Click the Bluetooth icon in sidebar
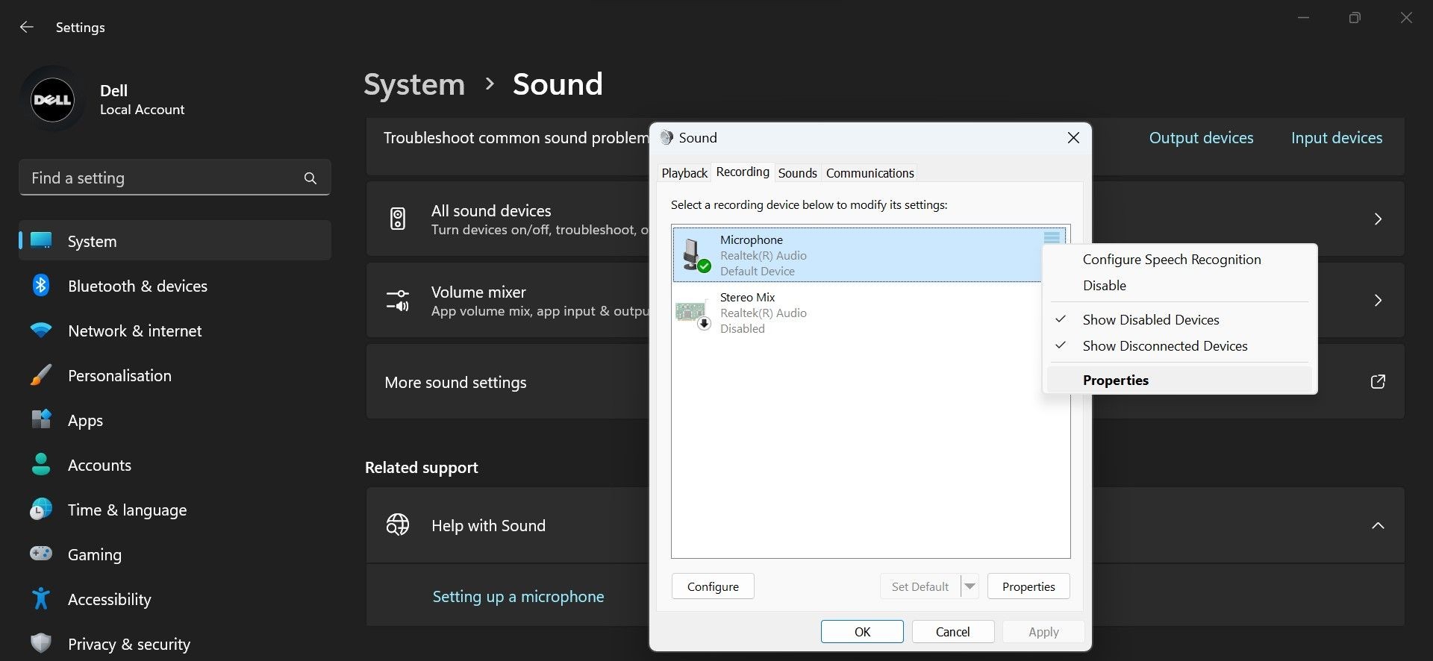Image resolution: width=1433 pixels, height=661 pixels. point(41,285)
